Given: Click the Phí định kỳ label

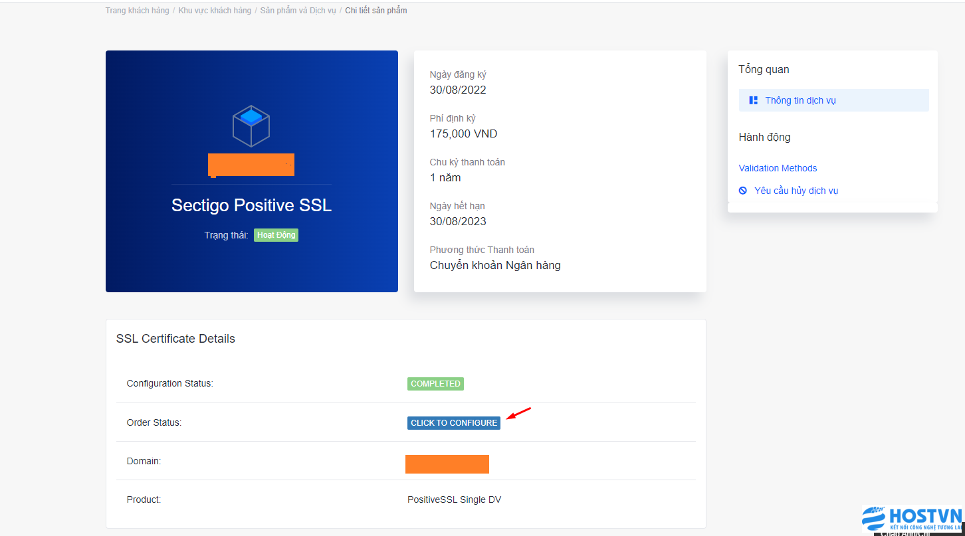Looking at the screenshot, I should click(x=453, y=118).
